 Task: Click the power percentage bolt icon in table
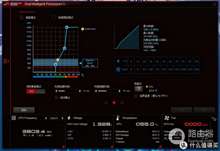point(118,61)
